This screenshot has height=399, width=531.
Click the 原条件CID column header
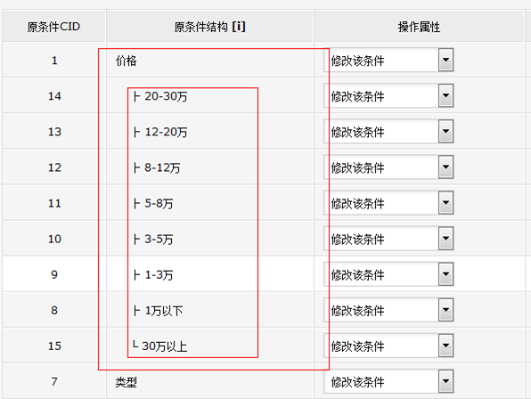click(53, 27)
